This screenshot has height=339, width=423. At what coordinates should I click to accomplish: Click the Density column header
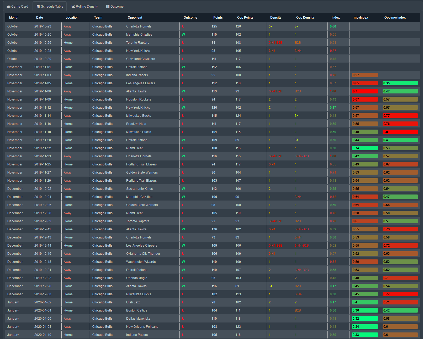click(x=276, y=18)
